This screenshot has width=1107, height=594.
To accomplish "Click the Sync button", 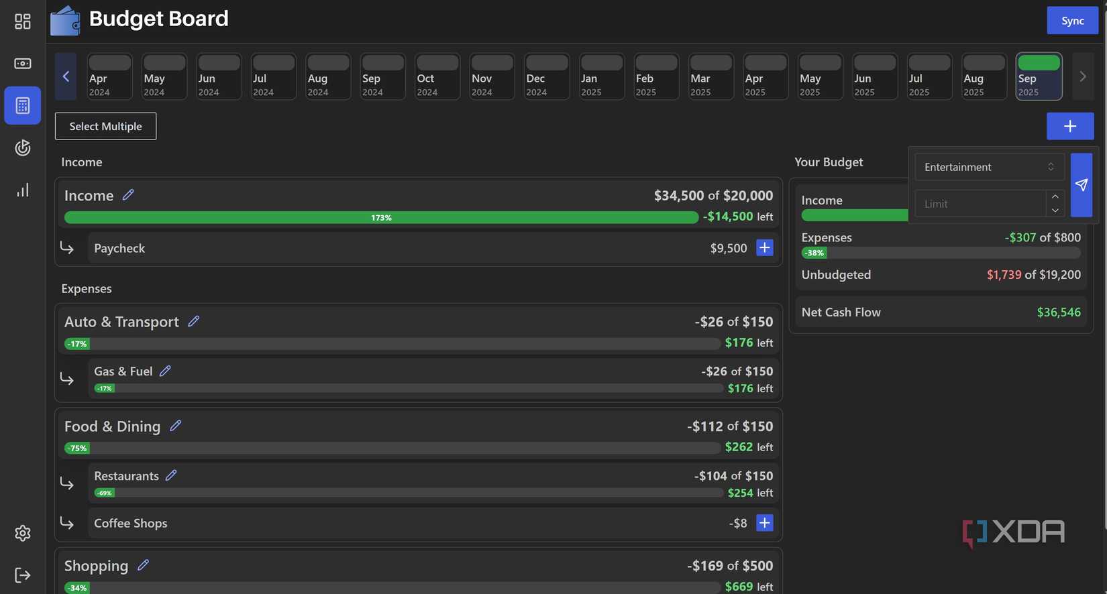I will tap(1072, 21).
